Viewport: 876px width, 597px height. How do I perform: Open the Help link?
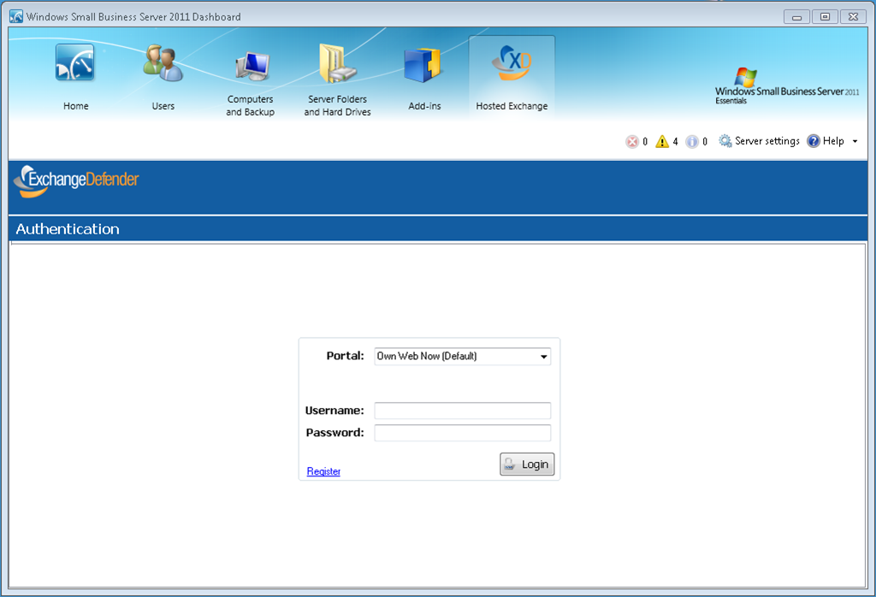pyautogui.click(x=826, y=141)
